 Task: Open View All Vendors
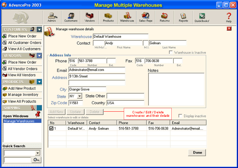tap(22, 75)
